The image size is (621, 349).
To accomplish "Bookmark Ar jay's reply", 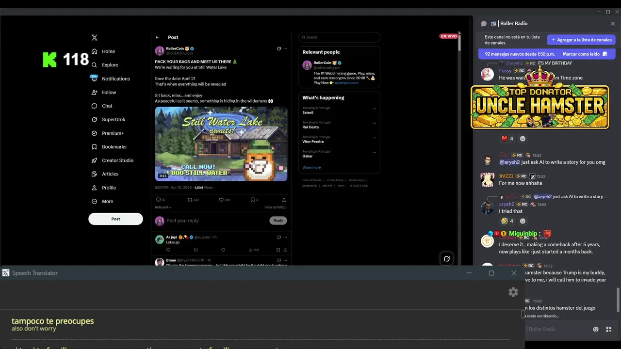I will tap(278, 250).
